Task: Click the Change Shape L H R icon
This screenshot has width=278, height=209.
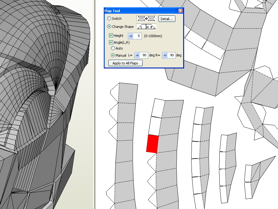Action: tap(146, 27)
